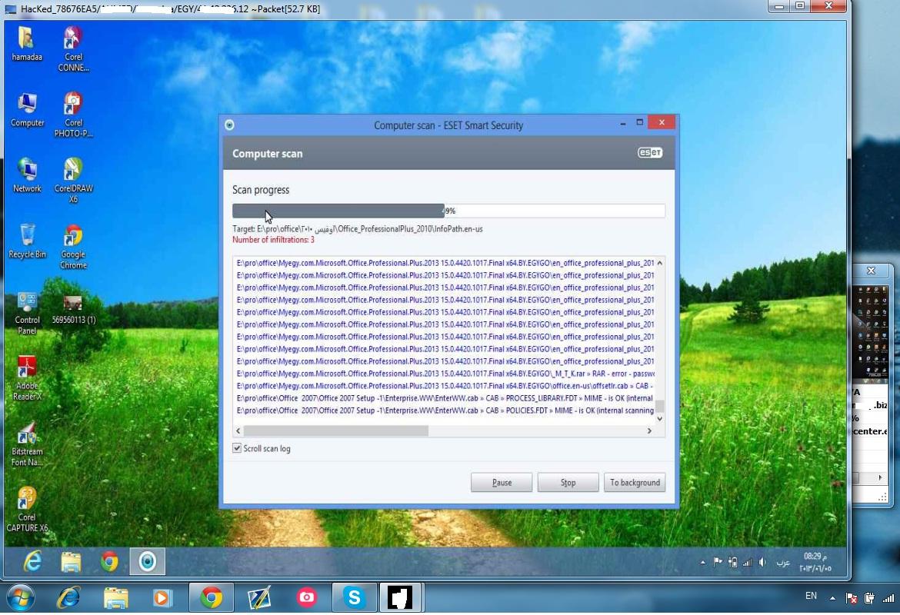
Task: Click the 'Scan progress' label
Action: click(x=261, y=190)
